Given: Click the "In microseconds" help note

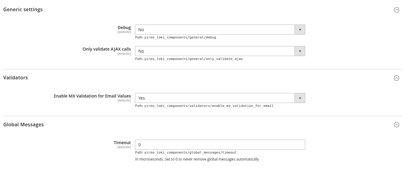Looking at the screenshot, I should pyautogui.click(x=197, y=159).
